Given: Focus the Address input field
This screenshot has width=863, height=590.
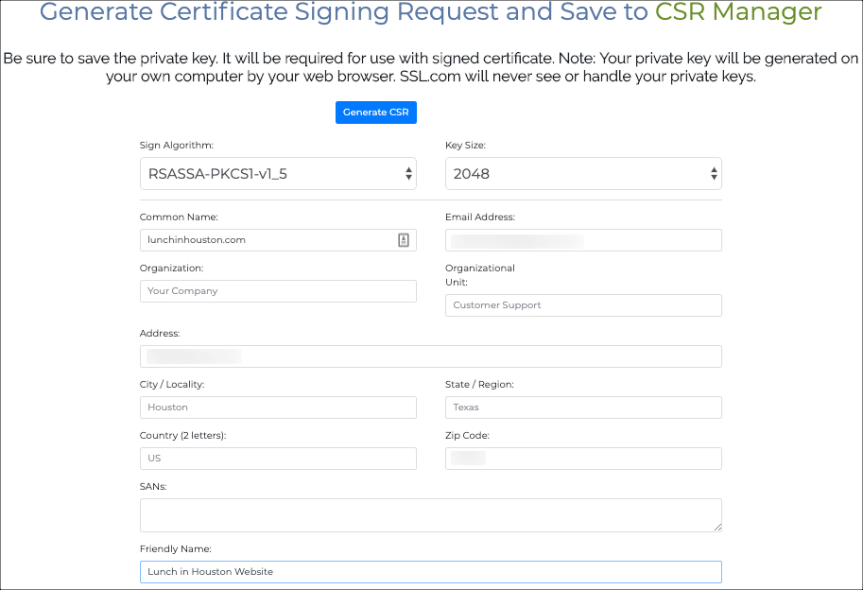Looking at the screenshot, I should pos(430,356).
